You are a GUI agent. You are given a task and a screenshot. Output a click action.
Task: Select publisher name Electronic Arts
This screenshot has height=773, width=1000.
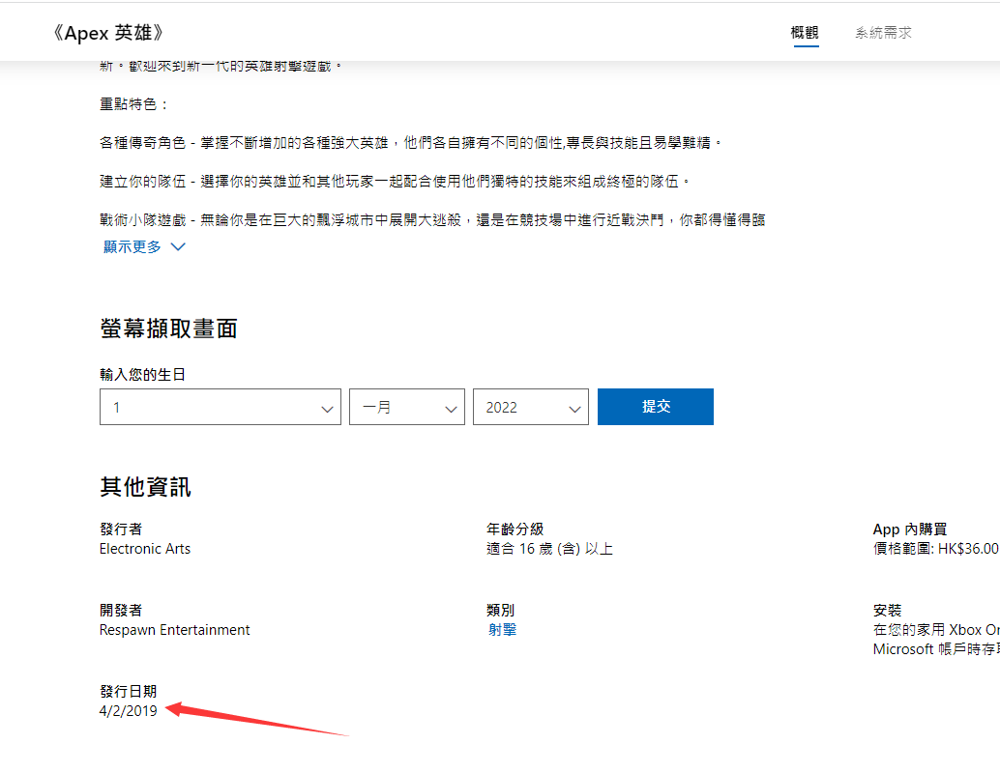[x=145, y=549]
